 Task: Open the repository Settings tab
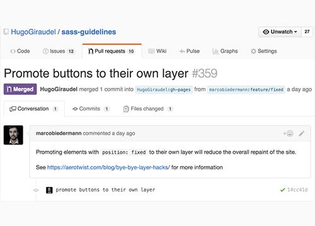coord(264,51)
